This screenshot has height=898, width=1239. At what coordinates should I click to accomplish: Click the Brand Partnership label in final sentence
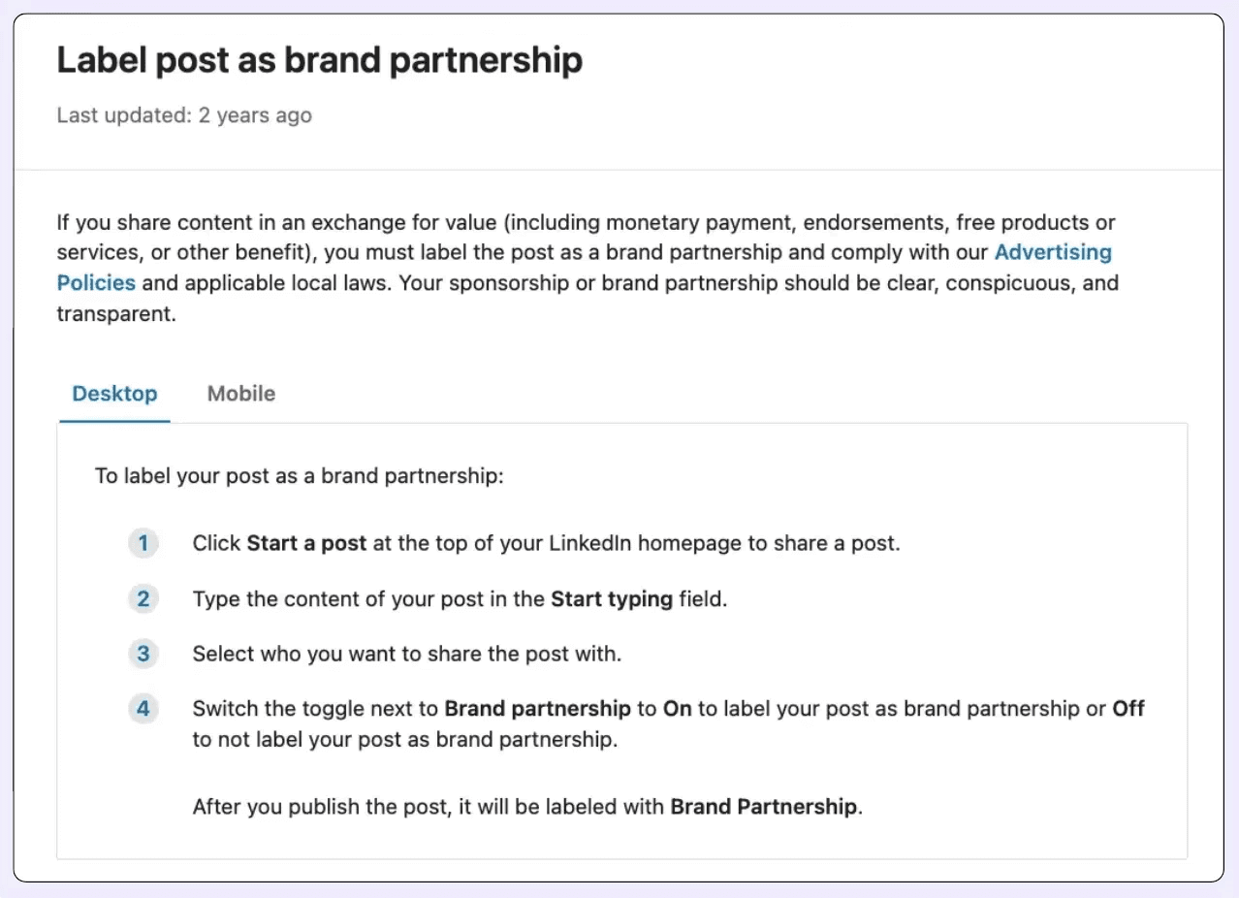point(763,806)
